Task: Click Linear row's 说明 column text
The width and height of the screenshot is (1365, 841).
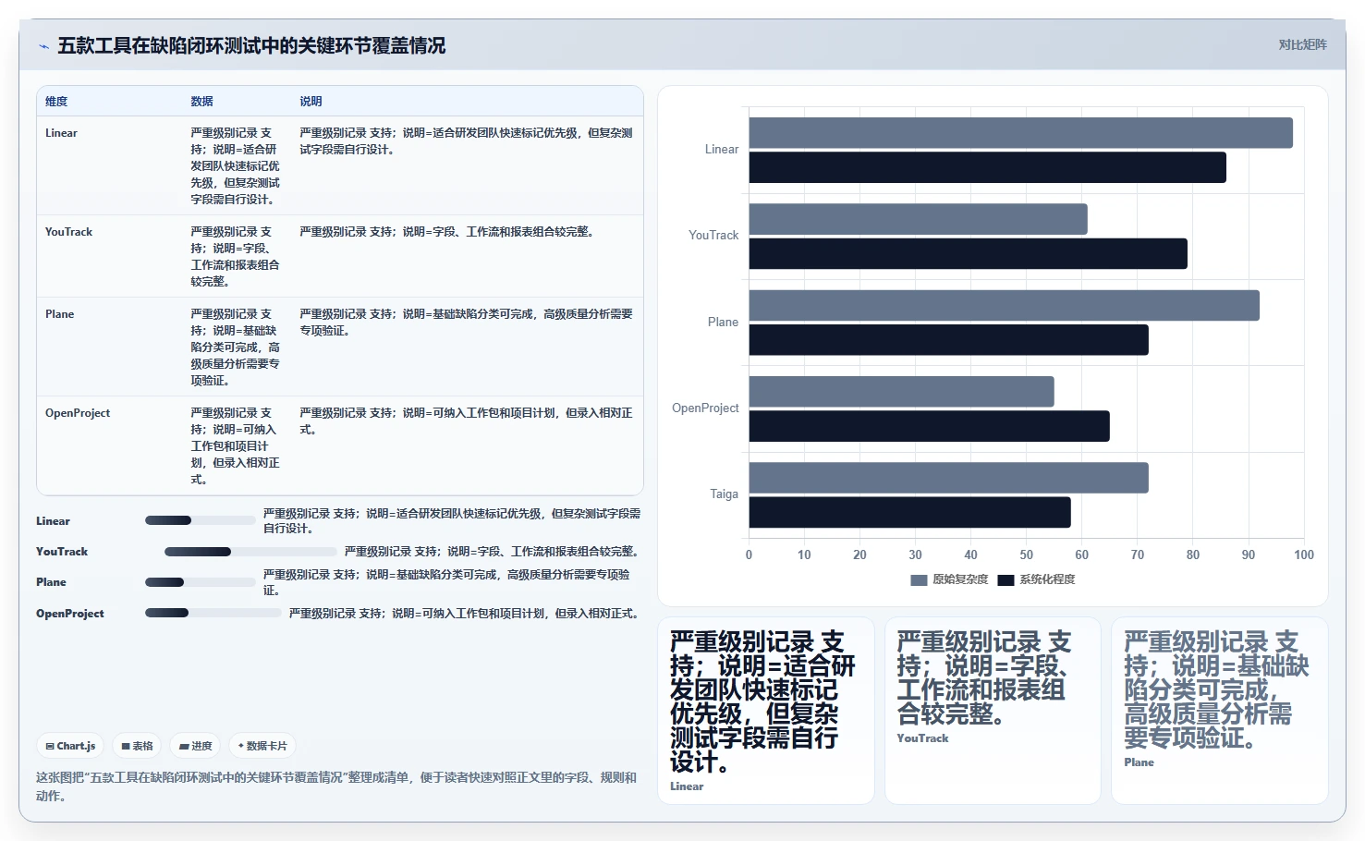Action: tap(466, 141)
